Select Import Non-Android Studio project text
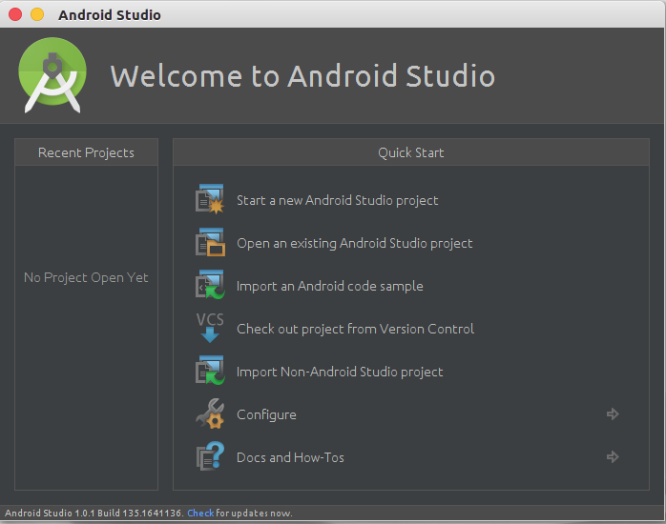 [x=340, y=372]
